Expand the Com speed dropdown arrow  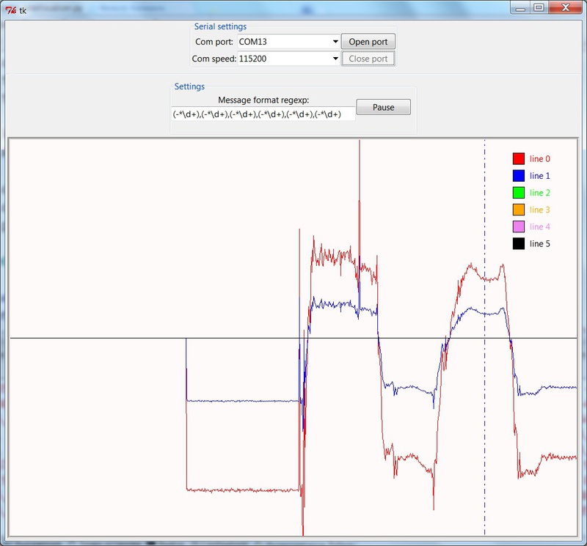click(x=335, y=59)
